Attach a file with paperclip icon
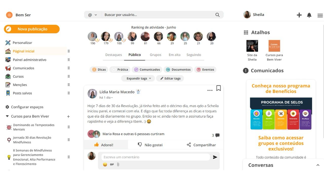Image resolution: width=324 pixels, height=182 pixels. 118,165
